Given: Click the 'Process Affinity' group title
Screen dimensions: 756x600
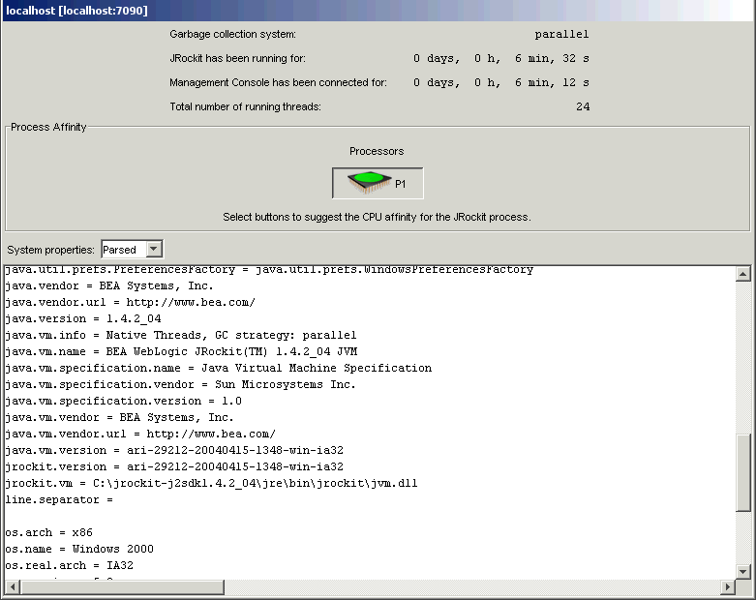Looking at the screenshot, I should [x=48, y=127].
